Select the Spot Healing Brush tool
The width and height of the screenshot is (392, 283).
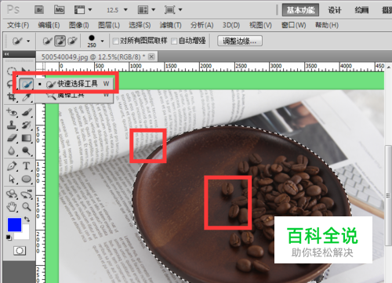[x=12, y=112]
